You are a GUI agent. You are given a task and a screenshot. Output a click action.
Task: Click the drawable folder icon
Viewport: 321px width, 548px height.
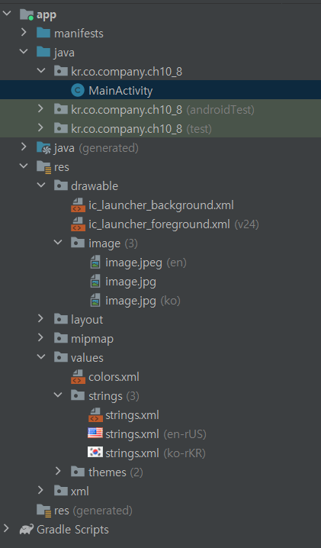pyautogui.click(x=61, y=185)
